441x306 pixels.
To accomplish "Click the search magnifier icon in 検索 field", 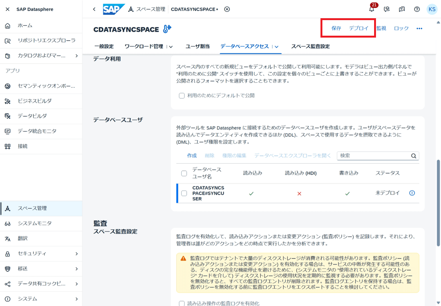I will 414,156.
